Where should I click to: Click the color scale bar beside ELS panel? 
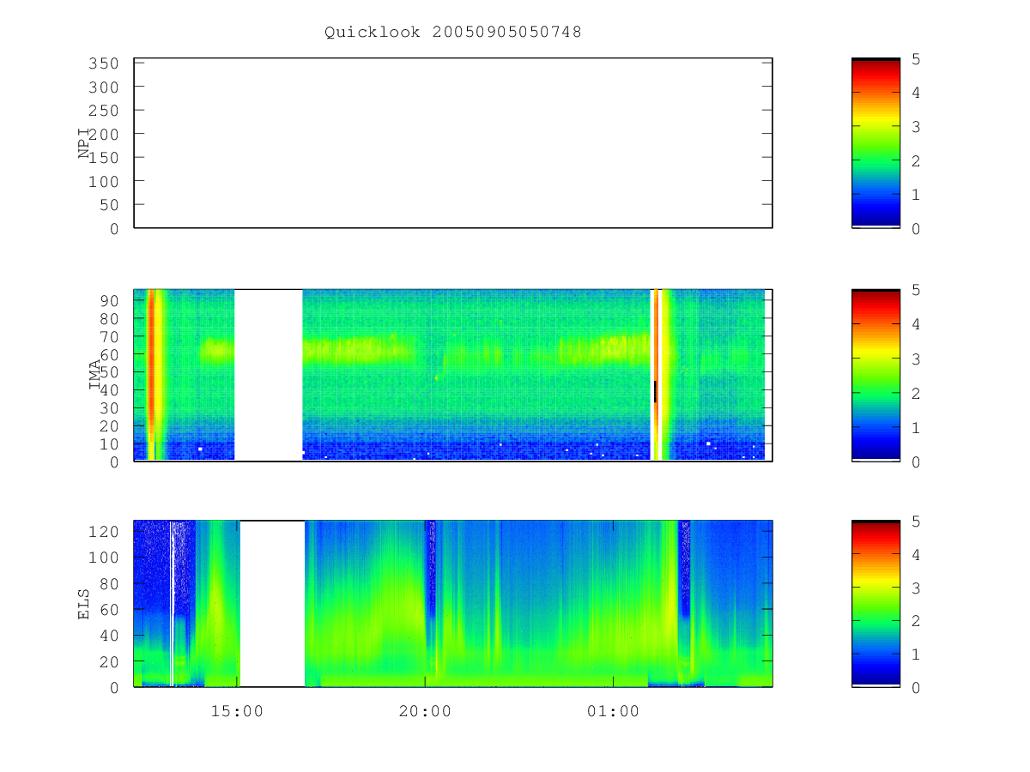point(875,604)
